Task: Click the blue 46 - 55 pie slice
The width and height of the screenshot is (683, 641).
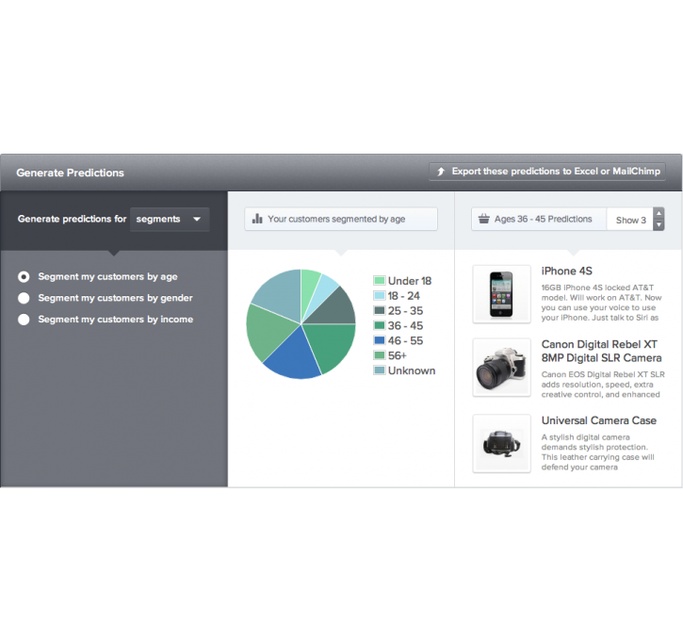Action: point(293,356)
